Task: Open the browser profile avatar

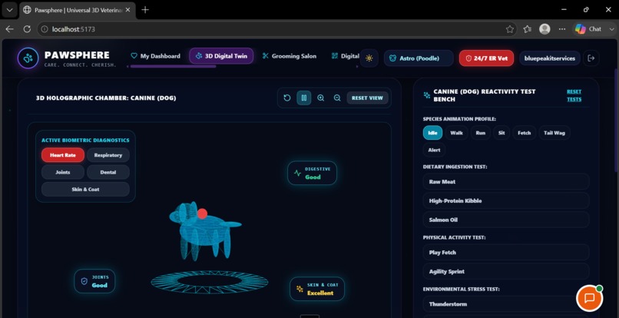Action: click(x=545, y=29)
